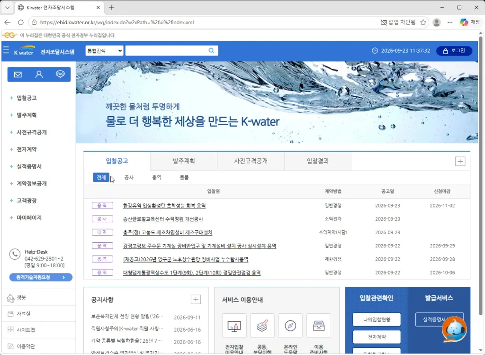Click 전자계약 button in 입찰관련확인 panel

click(377, 337)
